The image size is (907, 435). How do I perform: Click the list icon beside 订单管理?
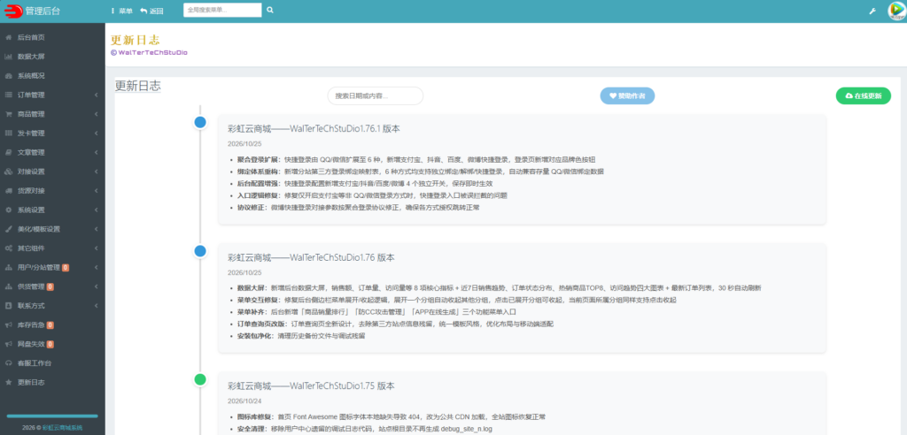tap(8, 95)
